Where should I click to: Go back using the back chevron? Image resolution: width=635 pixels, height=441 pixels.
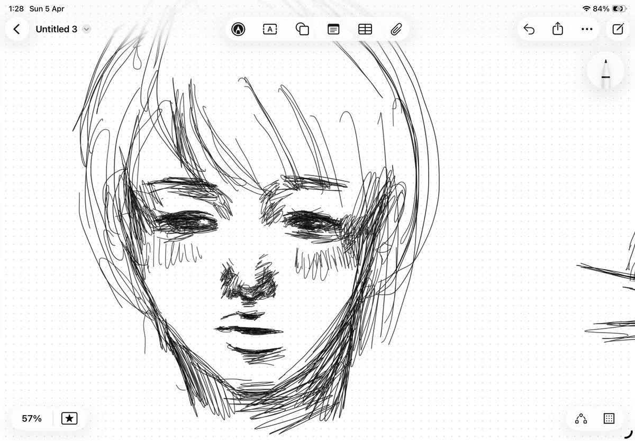click(16, 29)
